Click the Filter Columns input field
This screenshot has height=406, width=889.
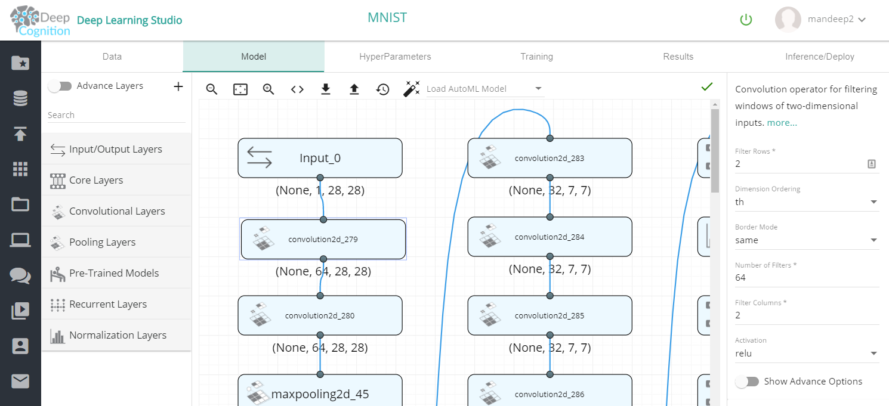pos(807,315)
